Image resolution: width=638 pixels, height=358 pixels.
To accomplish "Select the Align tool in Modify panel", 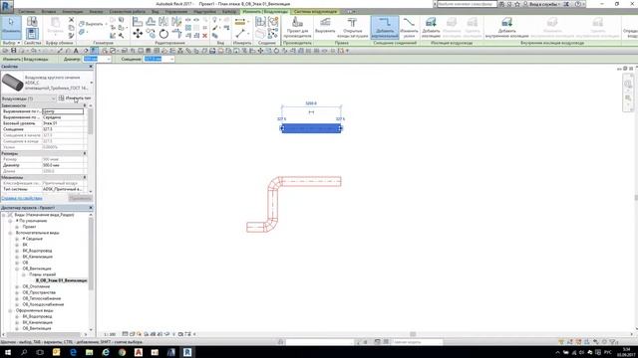I will [138, 21].
